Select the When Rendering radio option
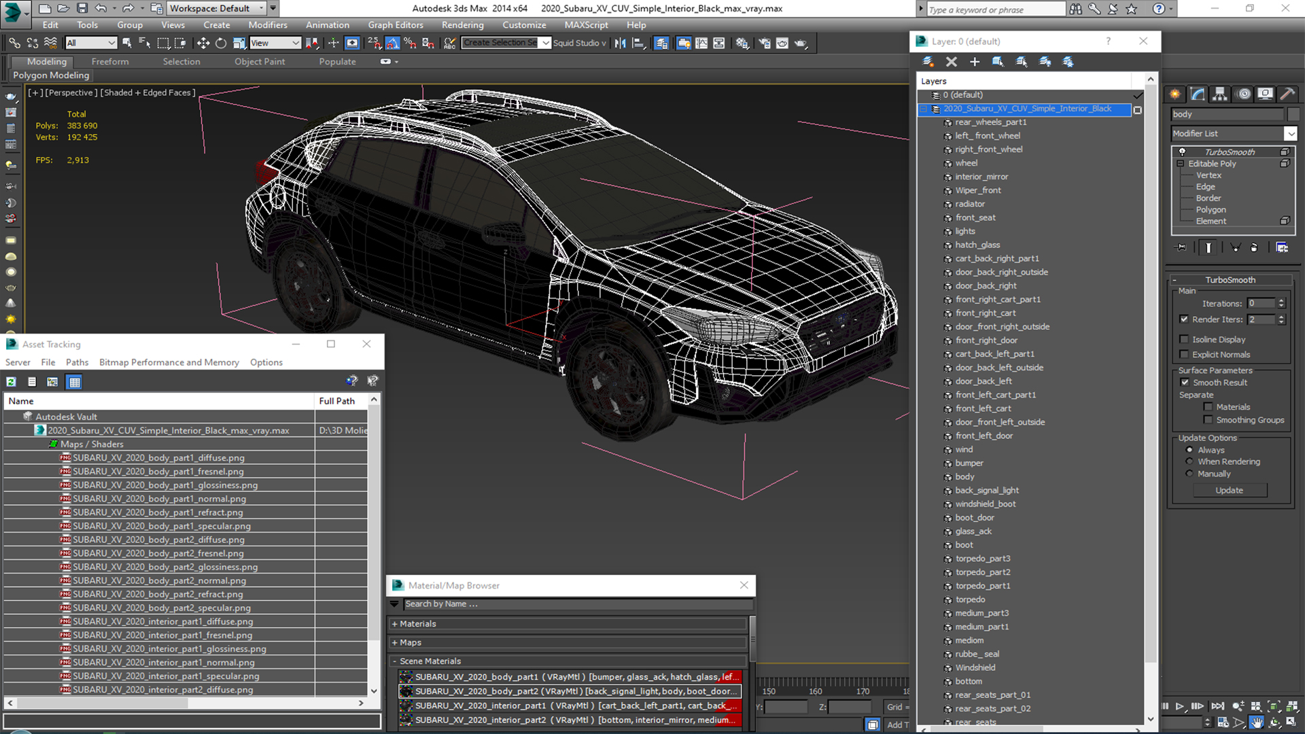The width and height of the screenshot is (1305, 734). click(1189, 461)
